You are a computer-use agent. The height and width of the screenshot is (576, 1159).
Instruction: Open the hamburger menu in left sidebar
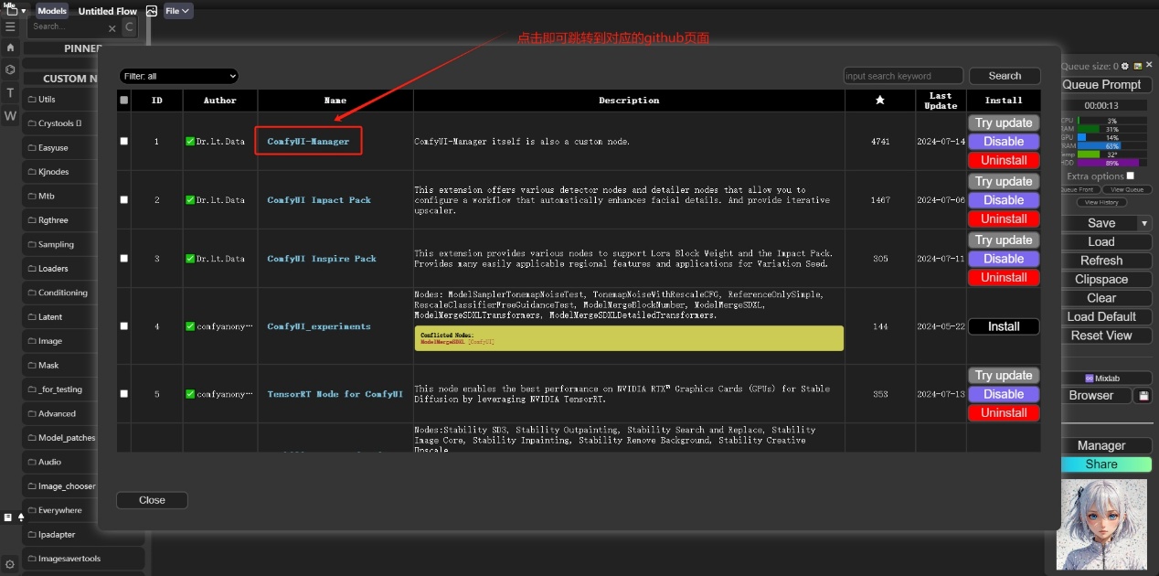[10, 27]
